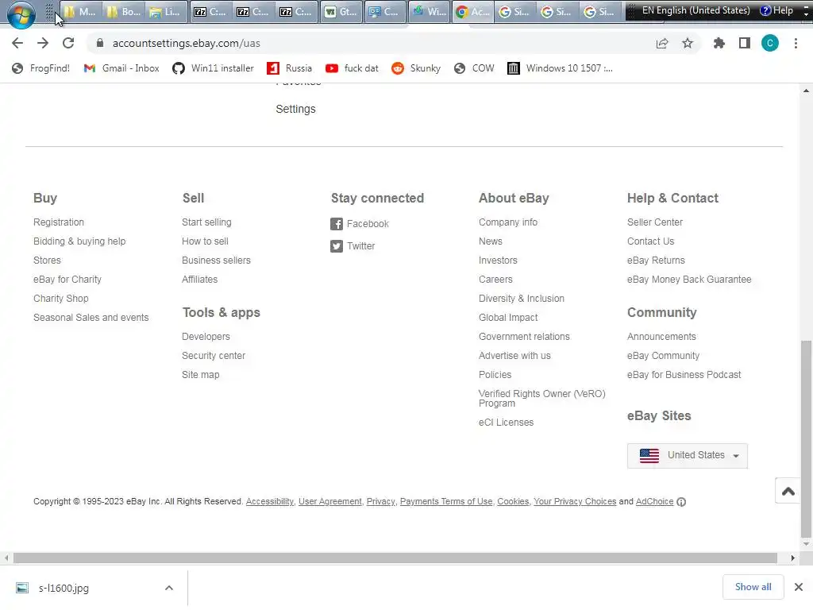Open the COW bookmark

[x=474, y=68]
